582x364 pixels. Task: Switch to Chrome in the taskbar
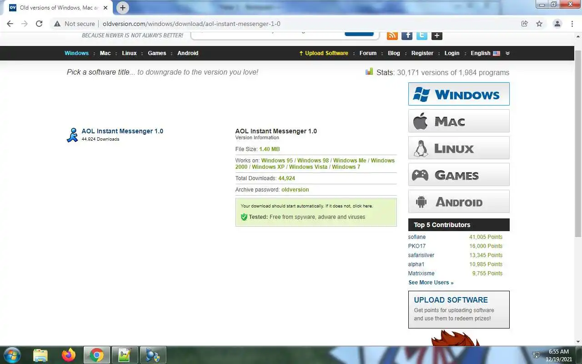click(x=96, y=355)
